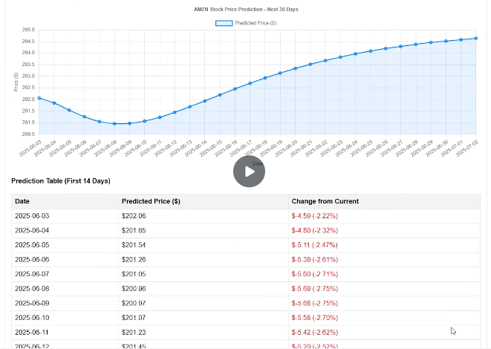Screen dimensions: 491x349
Task: Click the lowest chart data point at 2025-06-08
Action: (x=114, y=124)
